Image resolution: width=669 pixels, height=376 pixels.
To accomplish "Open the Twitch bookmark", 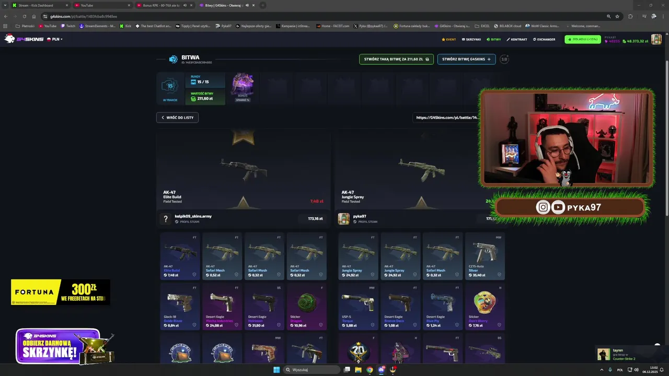I will (x=67, y=26).
